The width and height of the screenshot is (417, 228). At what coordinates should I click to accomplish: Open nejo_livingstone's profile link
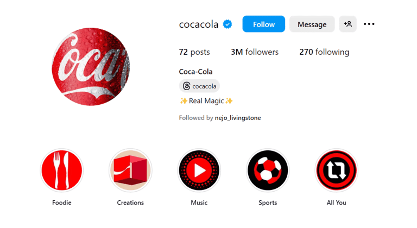(238, 117)
